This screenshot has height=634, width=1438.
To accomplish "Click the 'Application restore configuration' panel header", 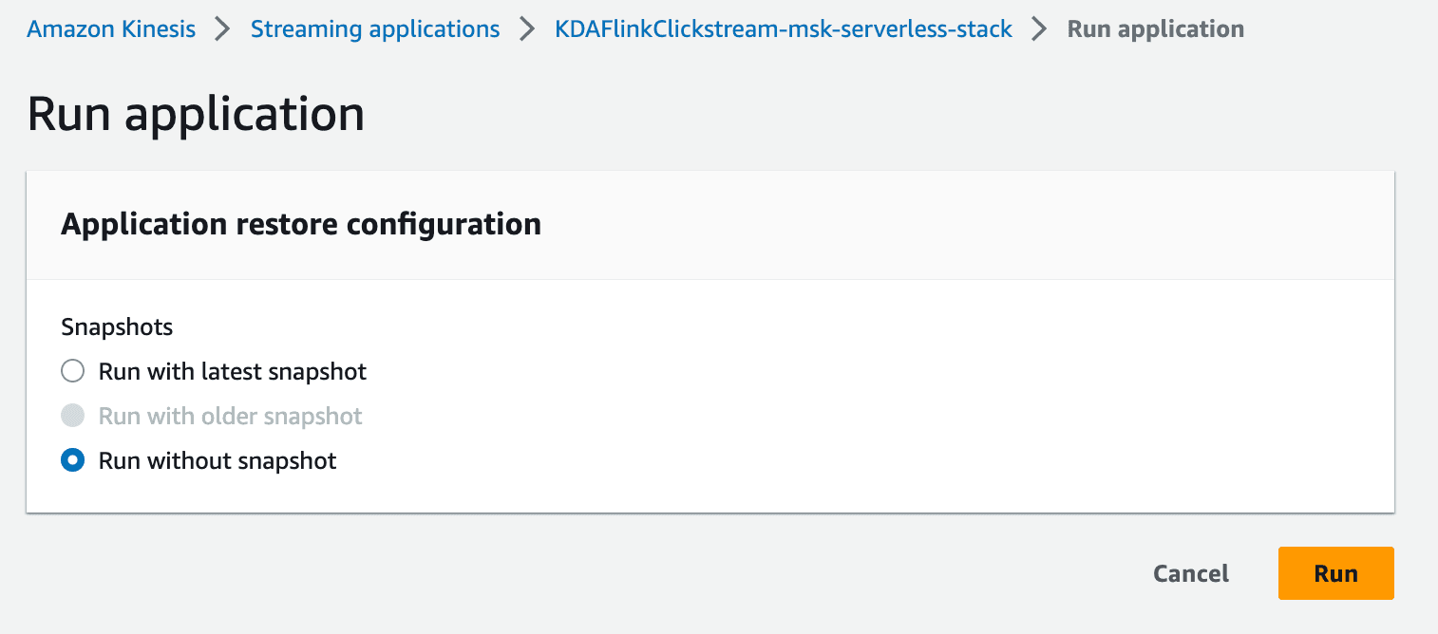I will (x=301, y=224).
